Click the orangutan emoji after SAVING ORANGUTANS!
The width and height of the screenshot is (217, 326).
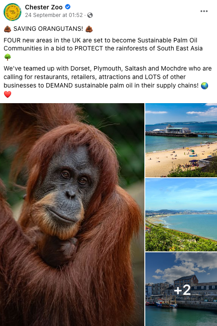click(x=89, y=29)
